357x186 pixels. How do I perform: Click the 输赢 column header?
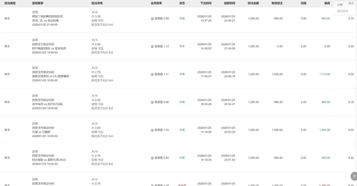coord(327,3)
